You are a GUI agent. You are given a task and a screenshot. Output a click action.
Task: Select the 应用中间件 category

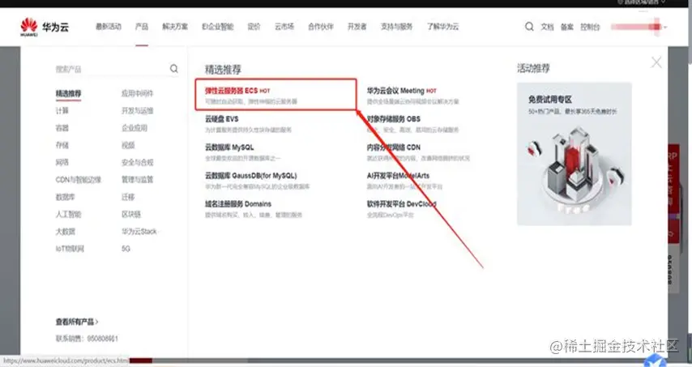(x=137, y=93)
